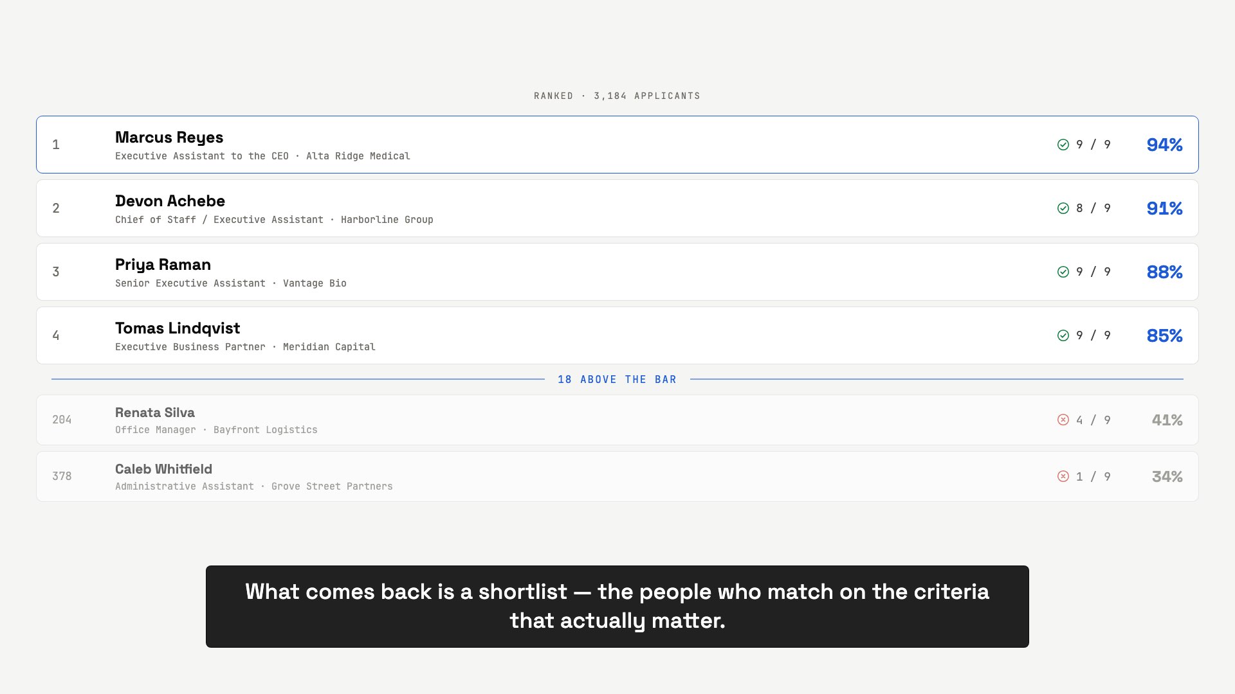1235x694 pixels.
Task: Open Marcus Reyes candidate name
Action: tap(169, 138)
